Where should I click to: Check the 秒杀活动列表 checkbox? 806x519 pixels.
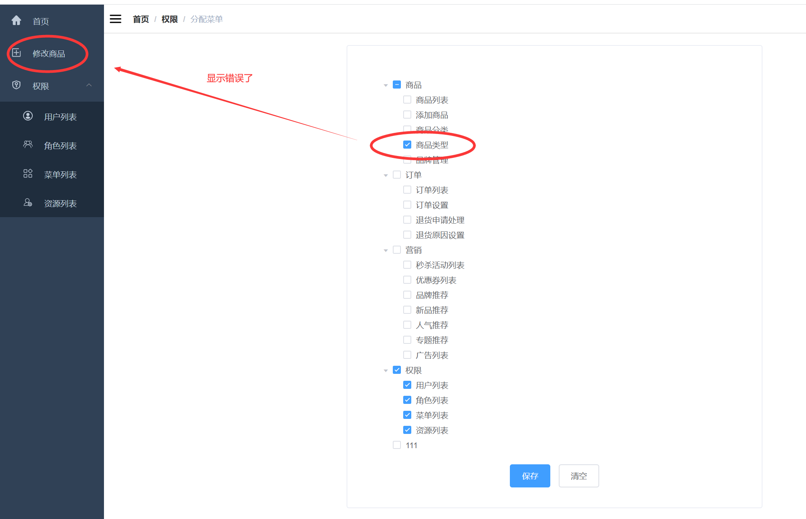pos(407,265)
